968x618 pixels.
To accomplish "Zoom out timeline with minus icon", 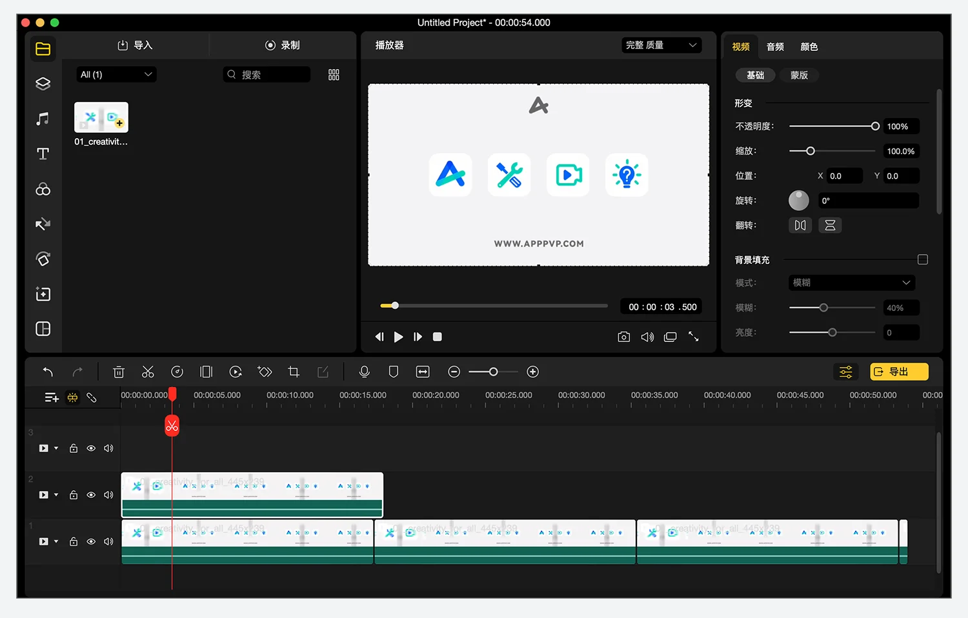I will (x=454, y=372).
